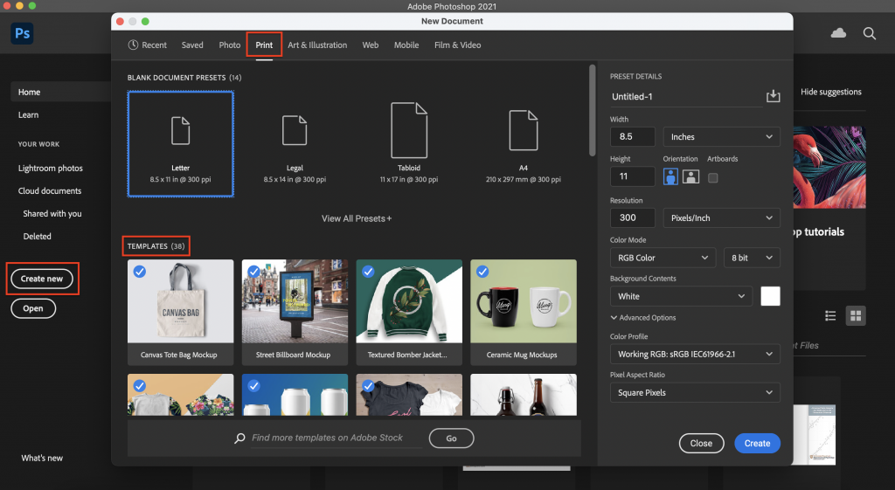Click the magnifier icon in Adobe Stock search

239,438
